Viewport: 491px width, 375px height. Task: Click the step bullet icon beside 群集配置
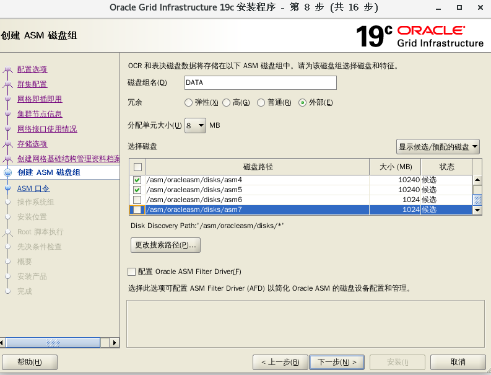8,84
